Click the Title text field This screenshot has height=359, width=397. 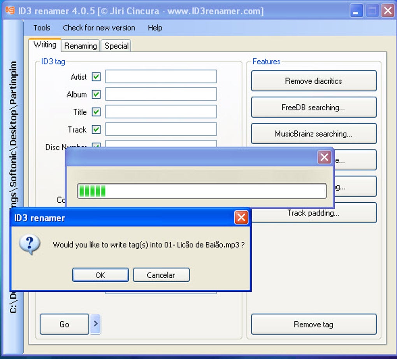(161, 111)
